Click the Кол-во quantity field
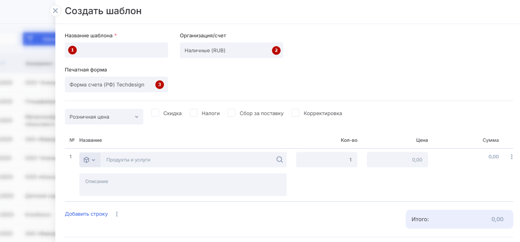The width and height of the screenshot is (520, 242). [326, 160]
